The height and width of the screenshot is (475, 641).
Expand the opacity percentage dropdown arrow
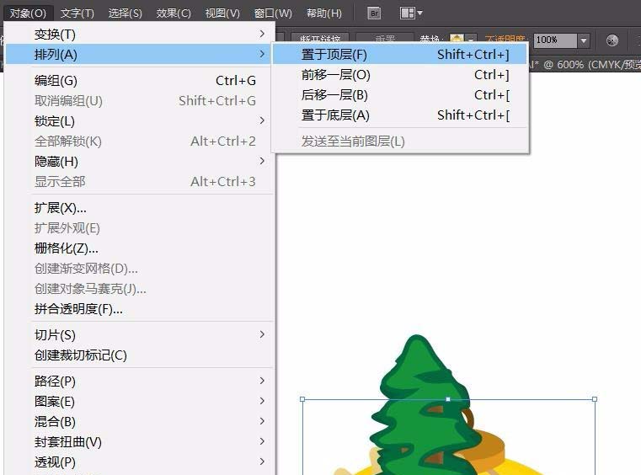[x=584, y=40]
